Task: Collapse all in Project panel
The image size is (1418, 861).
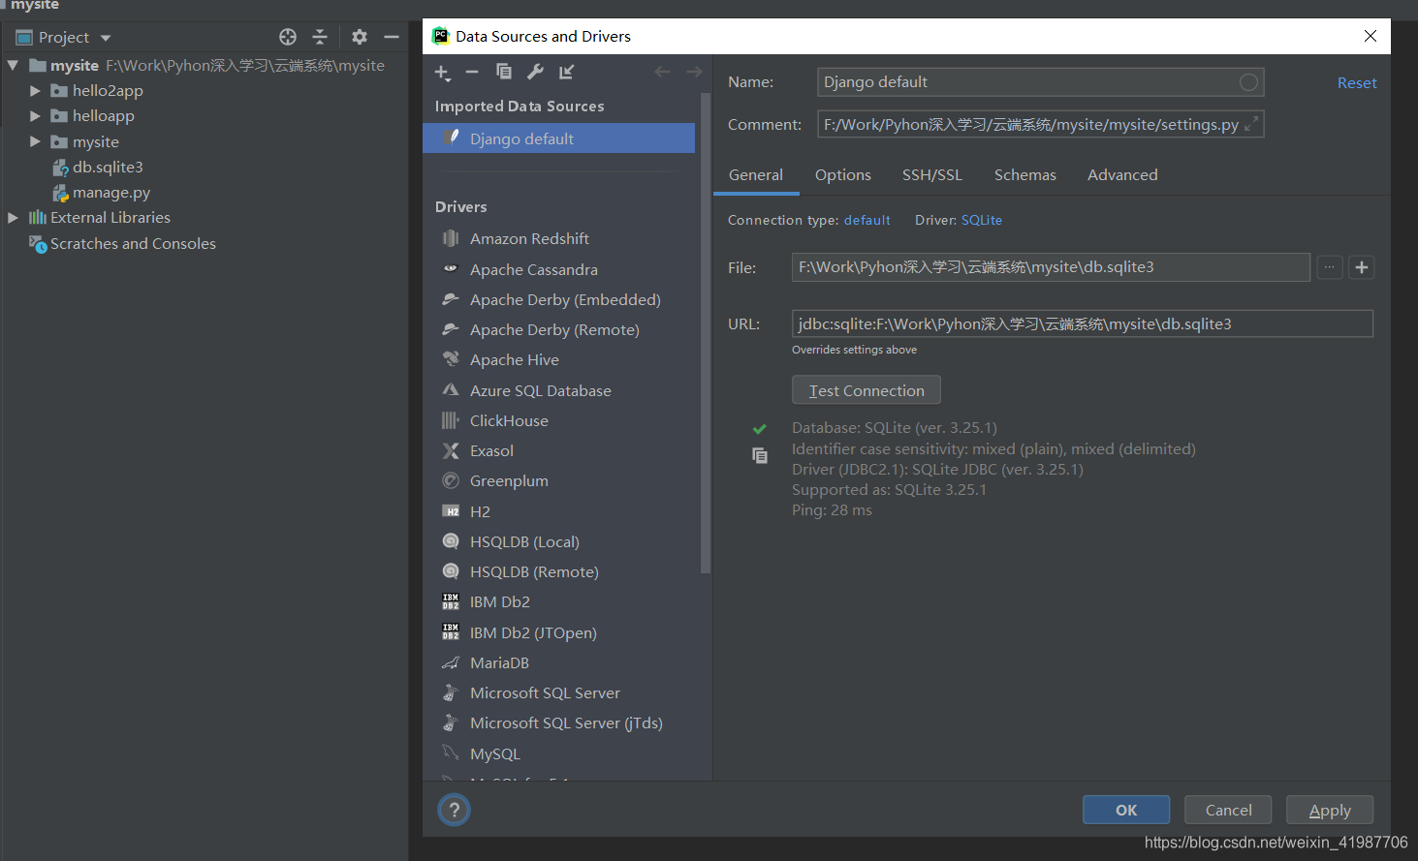Action: click(320, 37)
